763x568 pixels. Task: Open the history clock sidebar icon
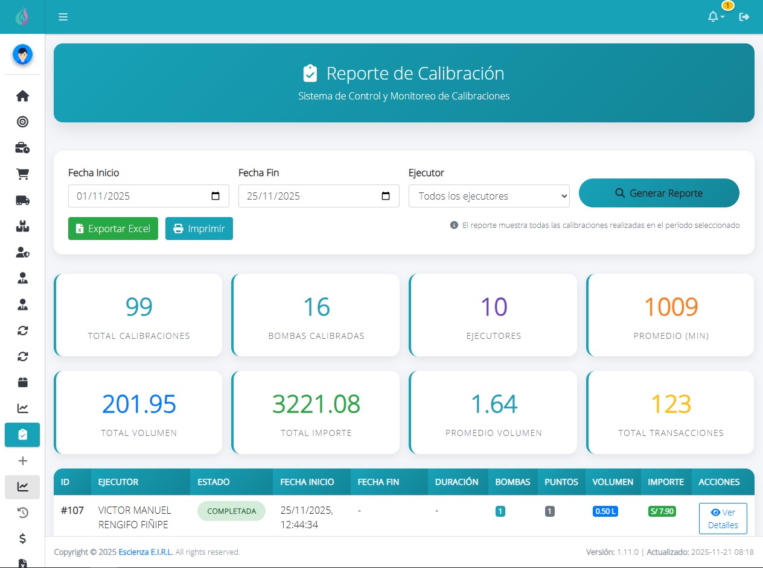[x=22, y=513]
